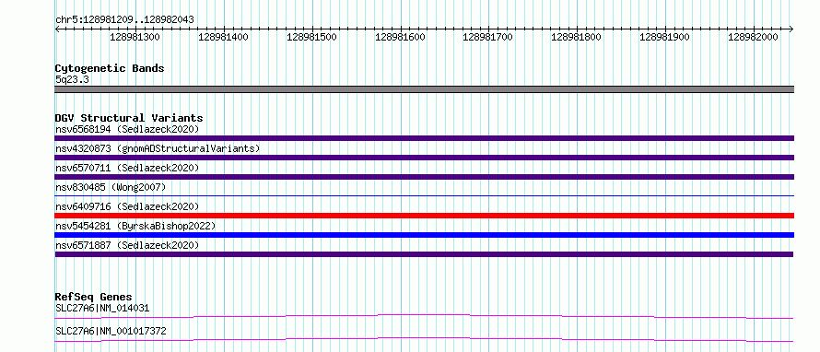Screen dimensions: 820x352
Task: Click the right arrowhead of the ruler
Action: [x=791, y=29]
